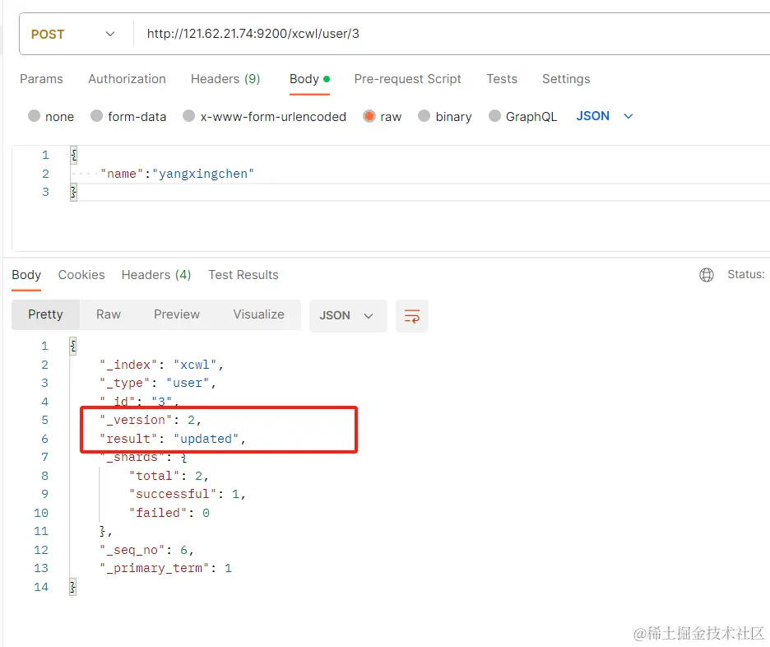Viewport: 770px width, 647px height.
Task: Select the GraphQL body option
Action: (x=494, y=116)
